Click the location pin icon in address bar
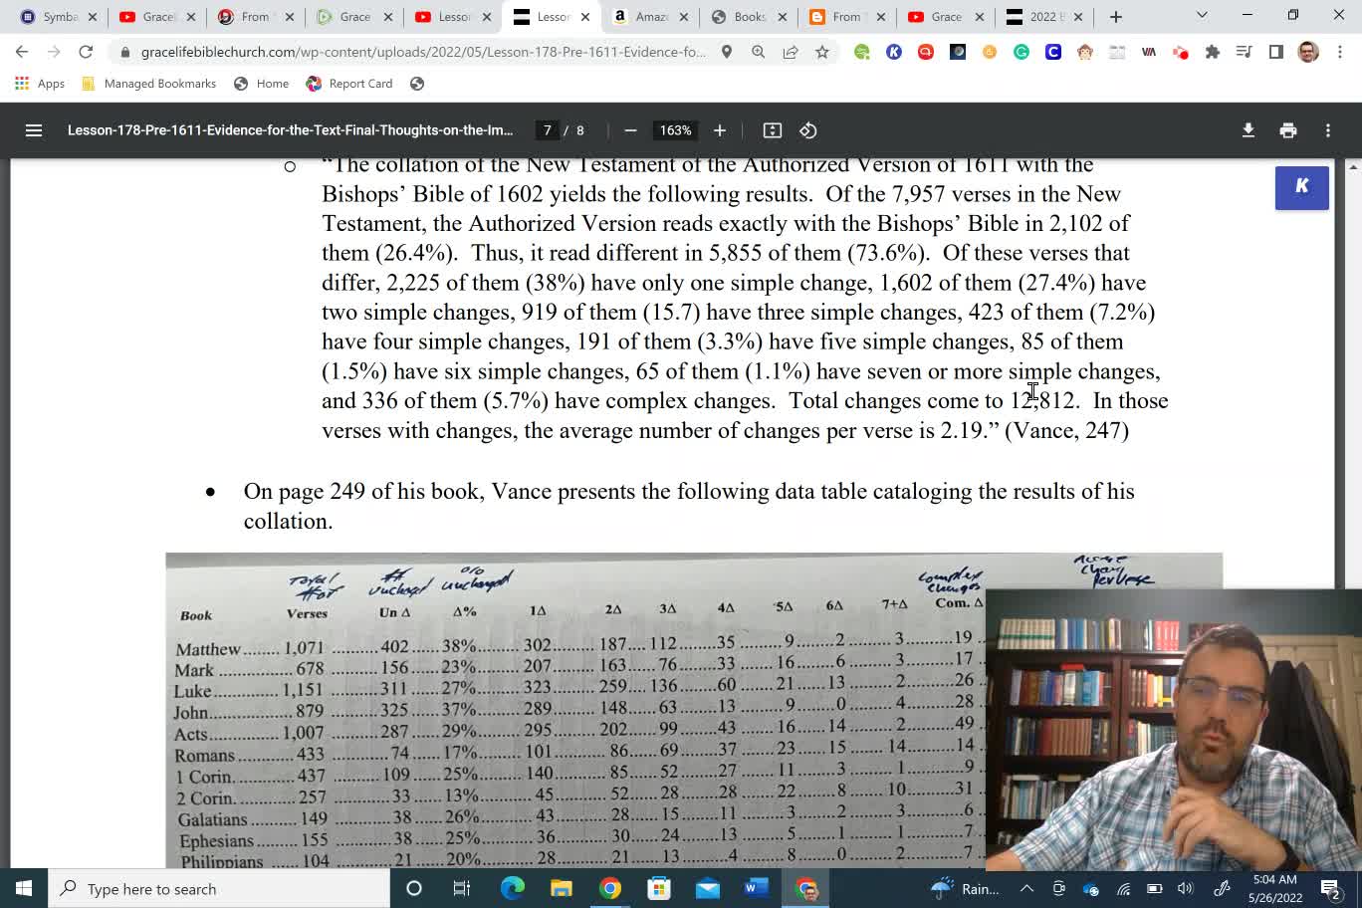 pyautogui.click(x=727, y=52)
